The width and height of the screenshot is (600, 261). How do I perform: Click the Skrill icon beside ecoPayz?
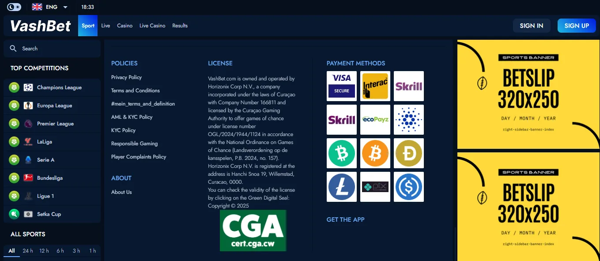[342, 120]
